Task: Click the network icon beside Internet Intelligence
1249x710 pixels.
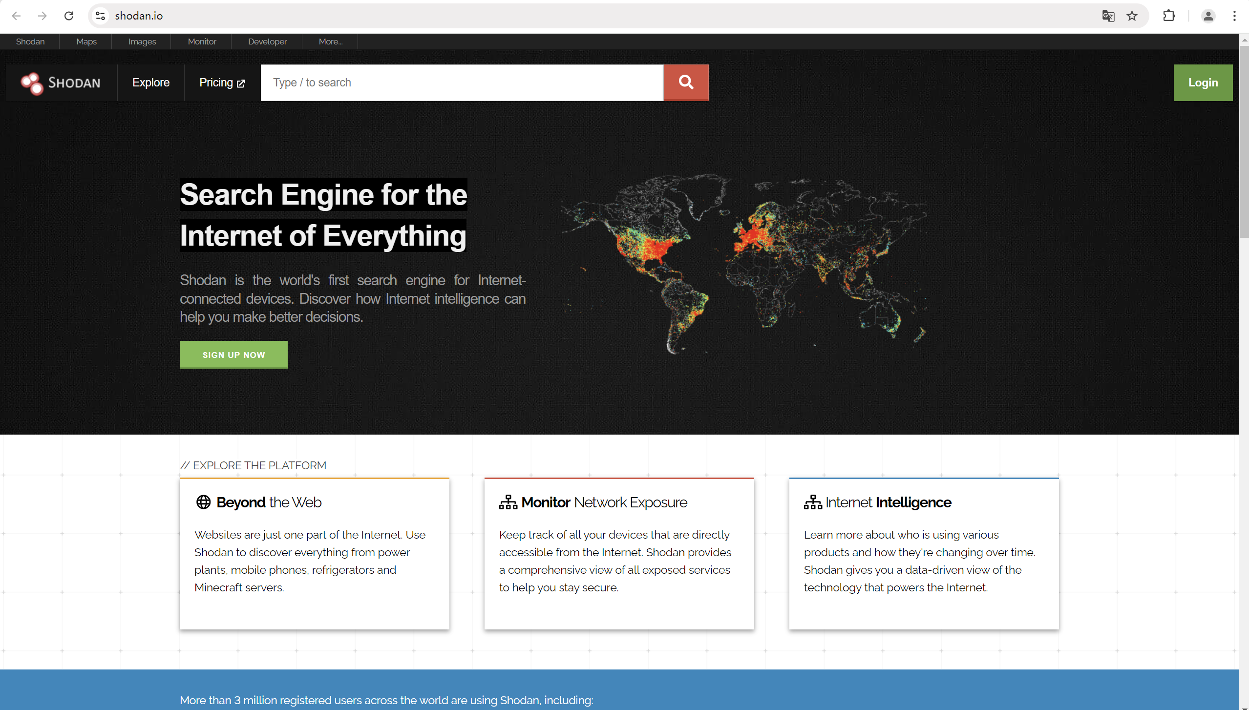Action: coord(813,502)
